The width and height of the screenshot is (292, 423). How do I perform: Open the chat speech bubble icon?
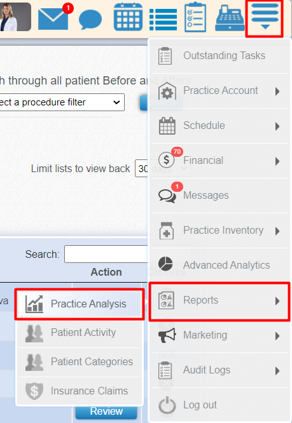coord(90,20)
